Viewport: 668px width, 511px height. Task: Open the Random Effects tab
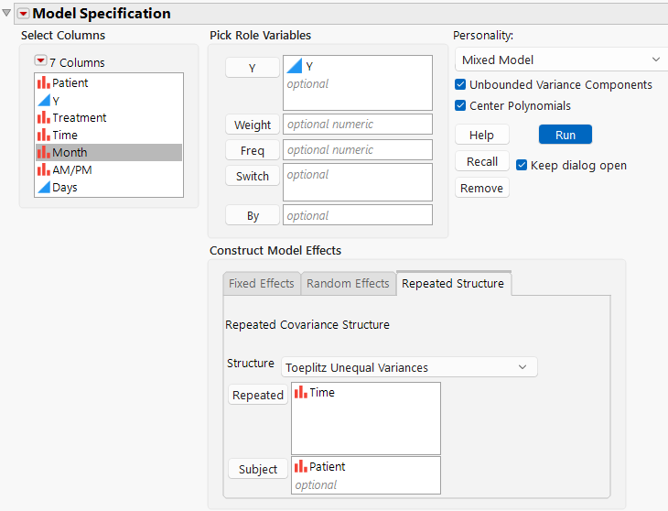coord(348,284)
